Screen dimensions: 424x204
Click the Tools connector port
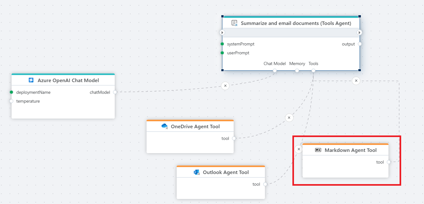313,70
